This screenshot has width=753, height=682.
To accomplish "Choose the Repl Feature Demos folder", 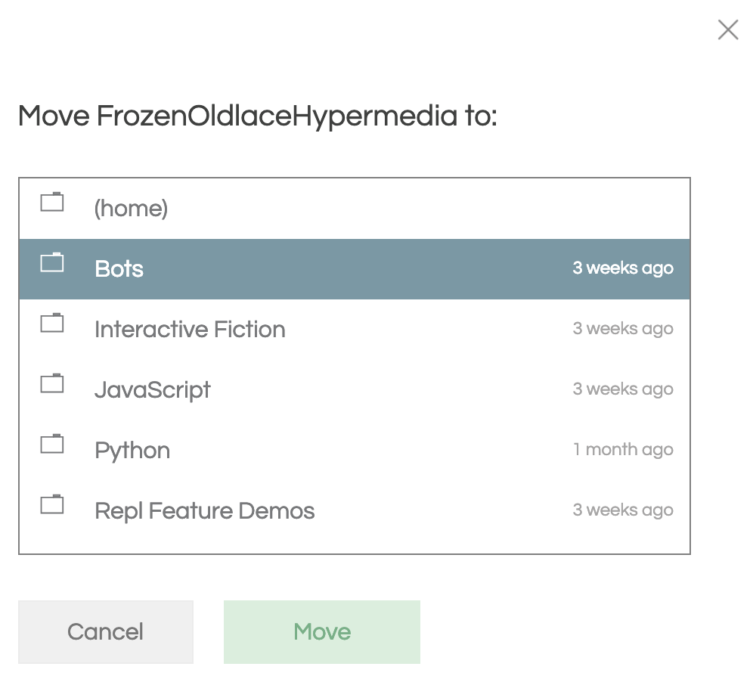I will (355, 511).
